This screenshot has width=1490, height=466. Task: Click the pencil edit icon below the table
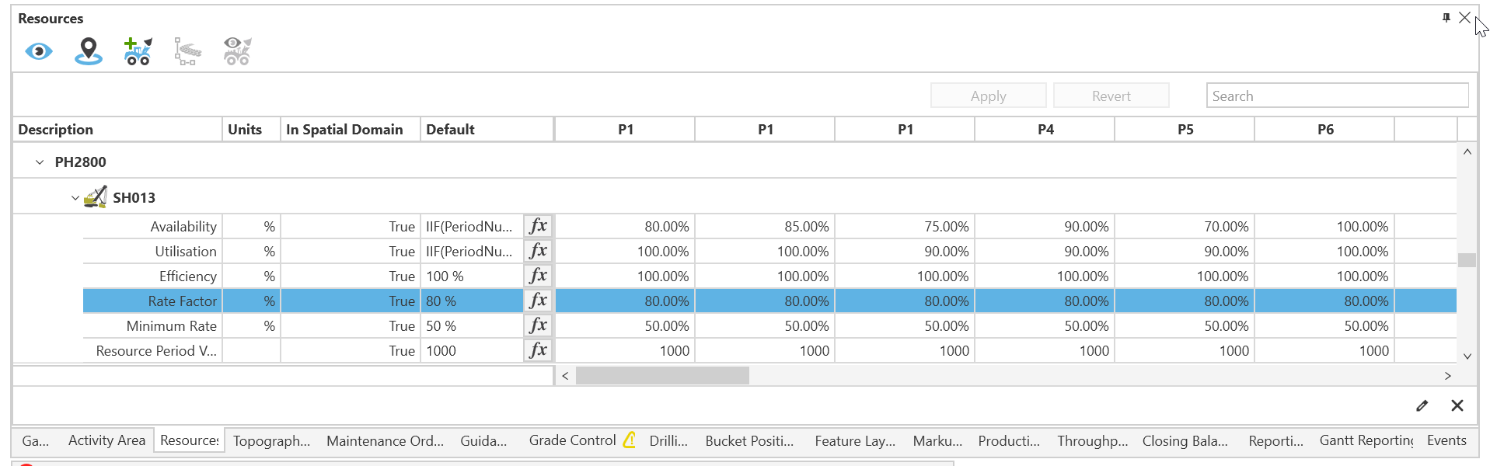click(1422, 405)
